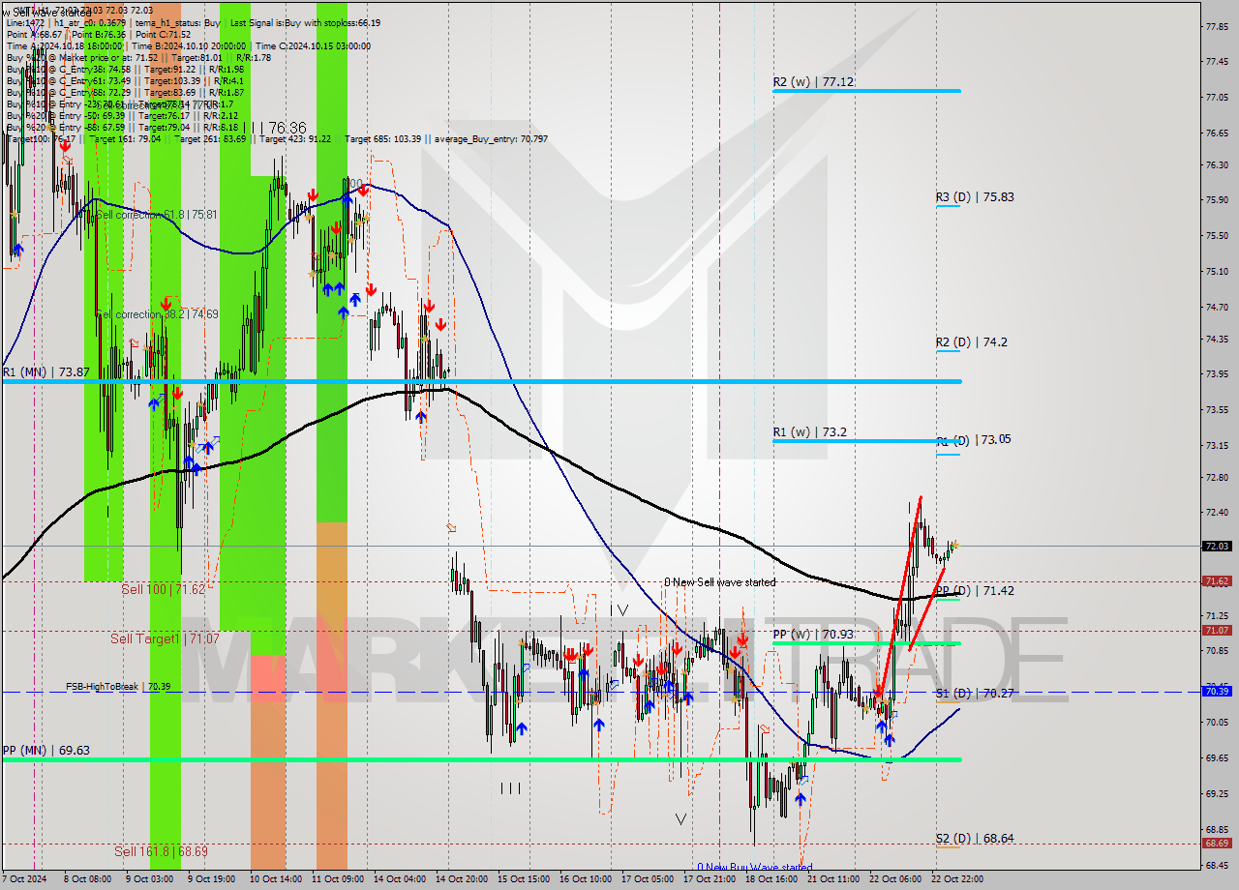
Task: Select the PP (w) | 70.93 pivot label
Action: pyautogui.click(x=813, y=635)
